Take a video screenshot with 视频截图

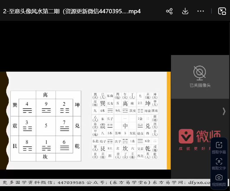[219, 180]
